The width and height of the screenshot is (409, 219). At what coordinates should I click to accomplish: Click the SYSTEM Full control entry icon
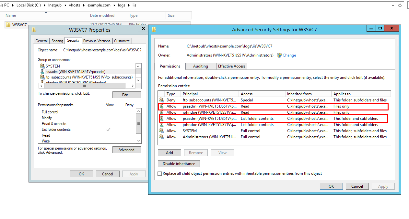pyautogui.click(x=161, y=131)
